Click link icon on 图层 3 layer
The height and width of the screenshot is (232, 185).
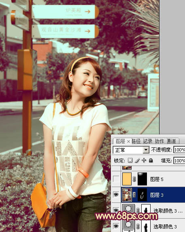pos(134,195)
